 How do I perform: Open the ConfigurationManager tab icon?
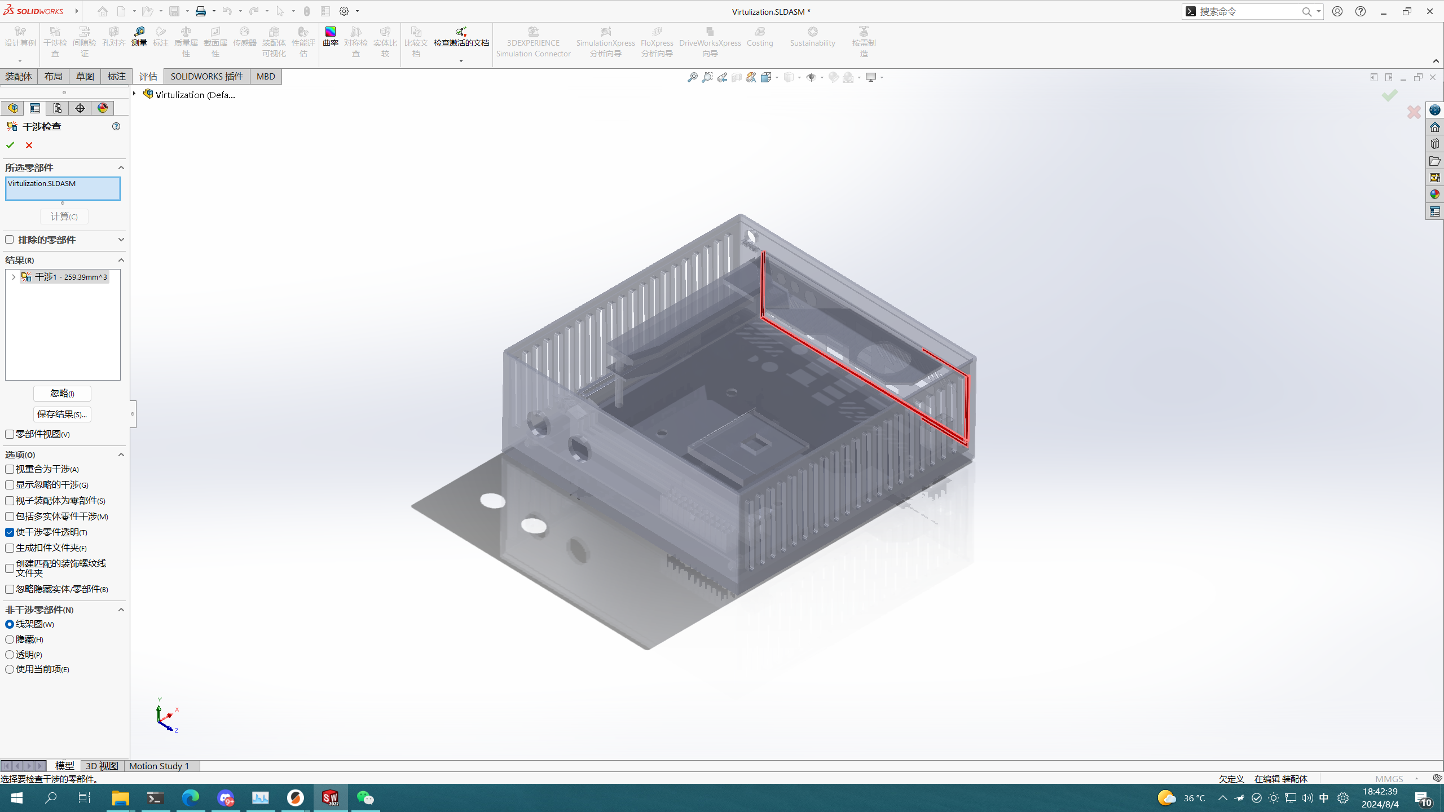coord(58,108)
